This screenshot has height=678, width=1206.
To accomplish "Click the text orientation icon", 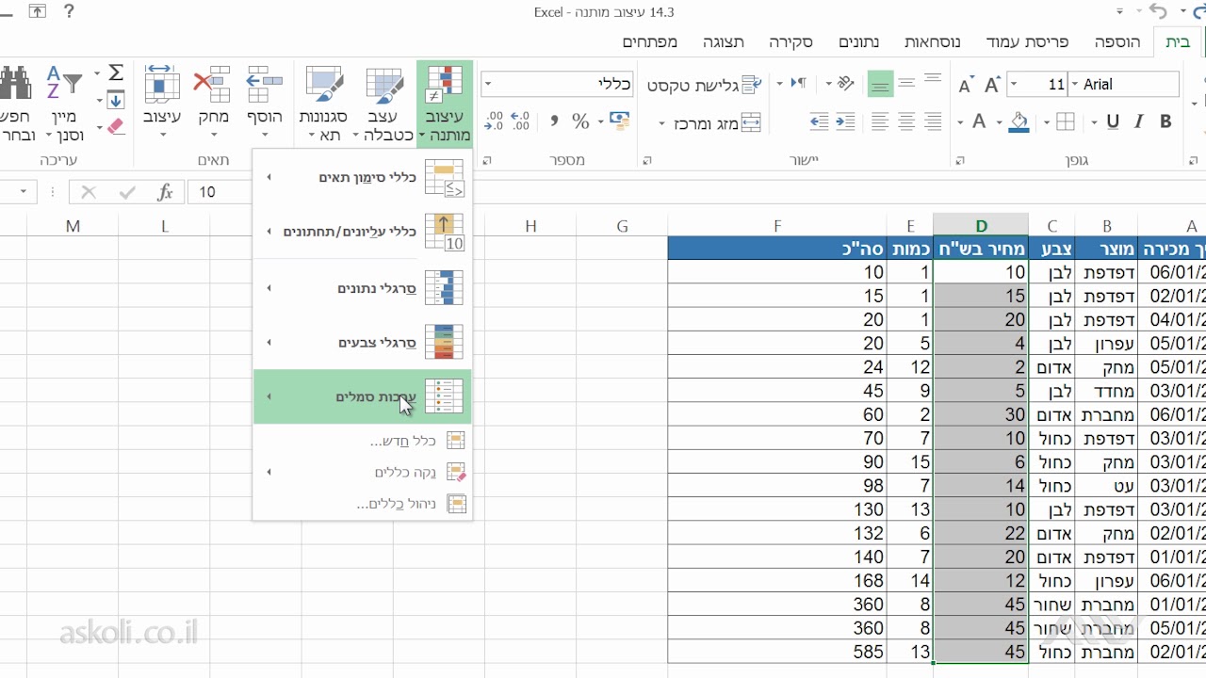I will tap(846, 84).
